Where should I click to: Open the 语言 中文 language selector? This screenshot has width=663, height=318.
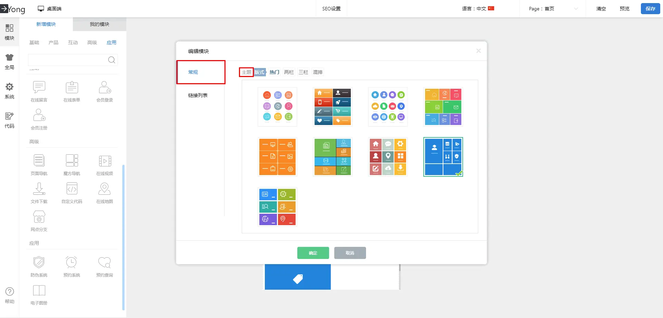478,9
